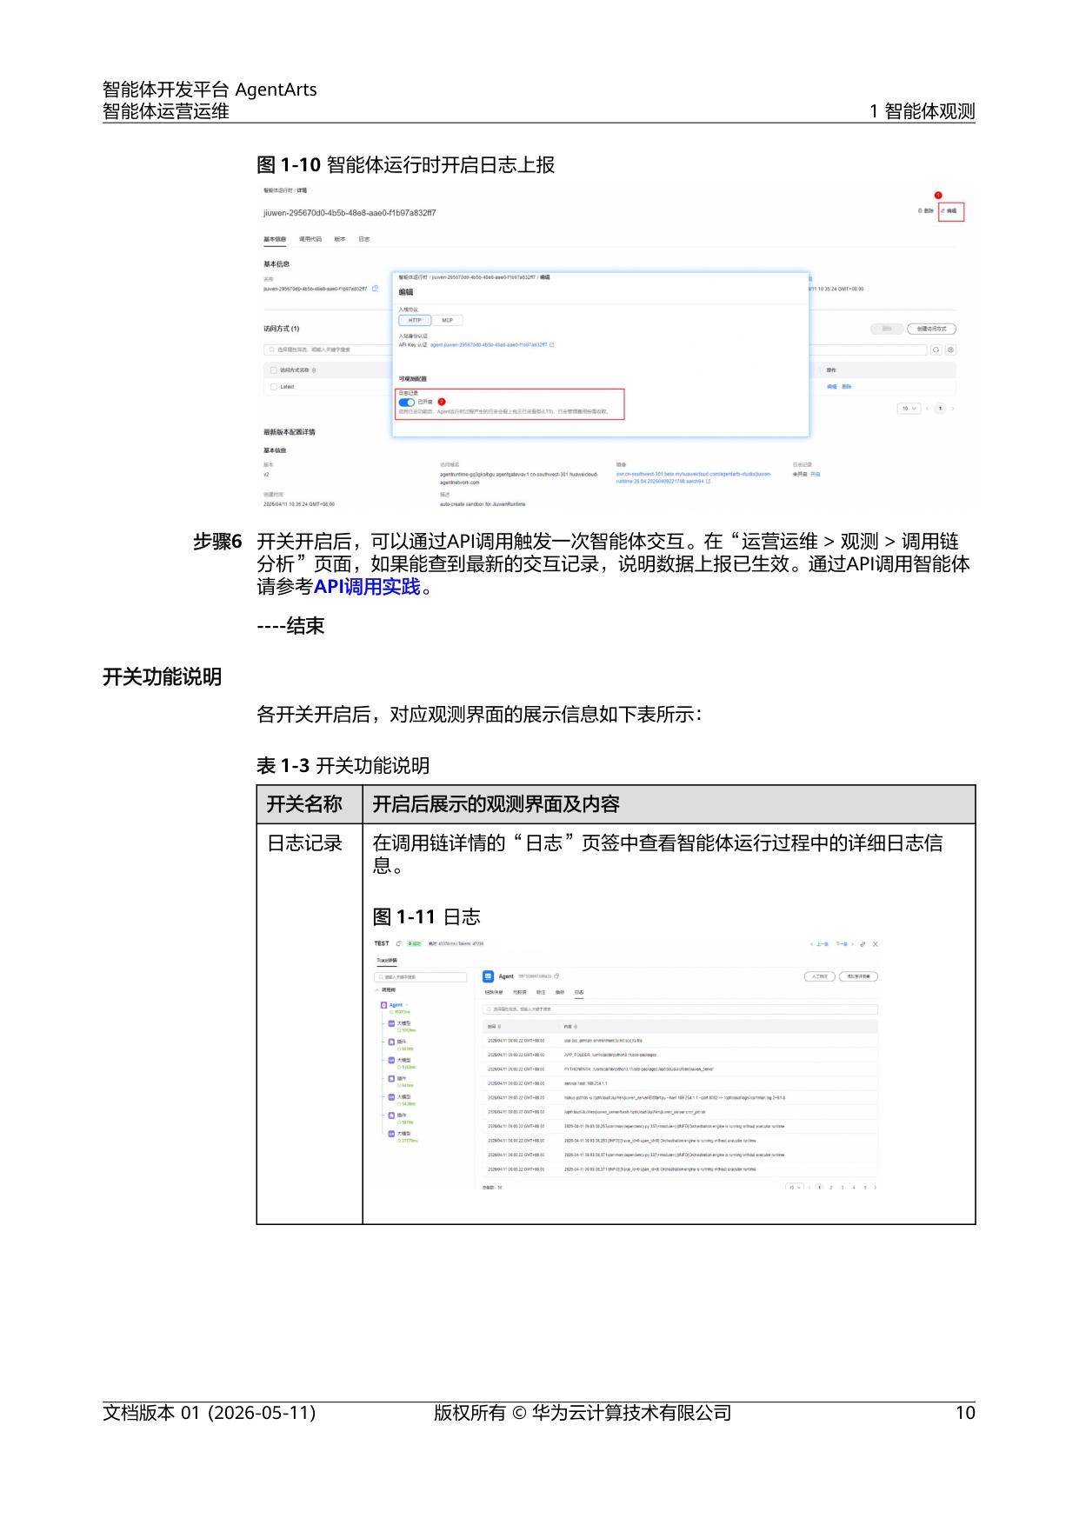This screenshot has width=1079, height=1525.
Task: Collapse the 调用树 section chevron
Action: click(x=377, y=990)
